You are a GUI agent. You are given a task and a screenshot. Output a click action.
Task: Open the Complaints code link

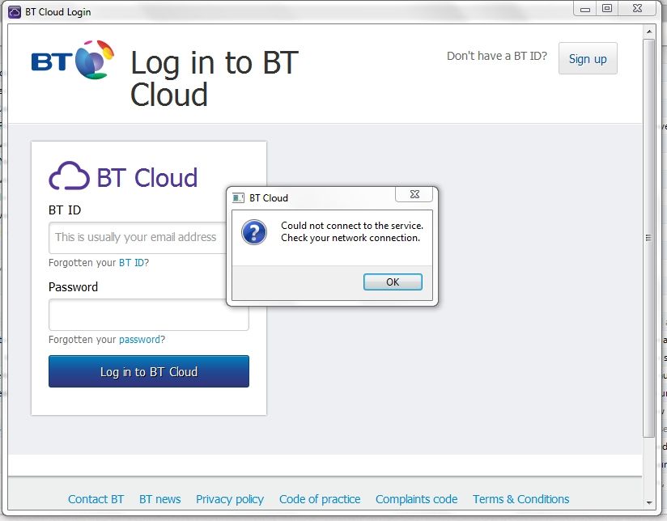point(416,499)
